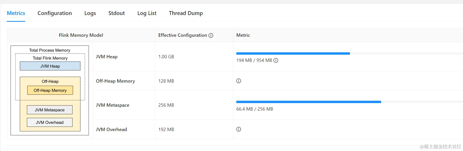Click the JVM Heap usage progress bar
Image resolution: width=463 pixels, height=151 pixels.
coord(349,53)
